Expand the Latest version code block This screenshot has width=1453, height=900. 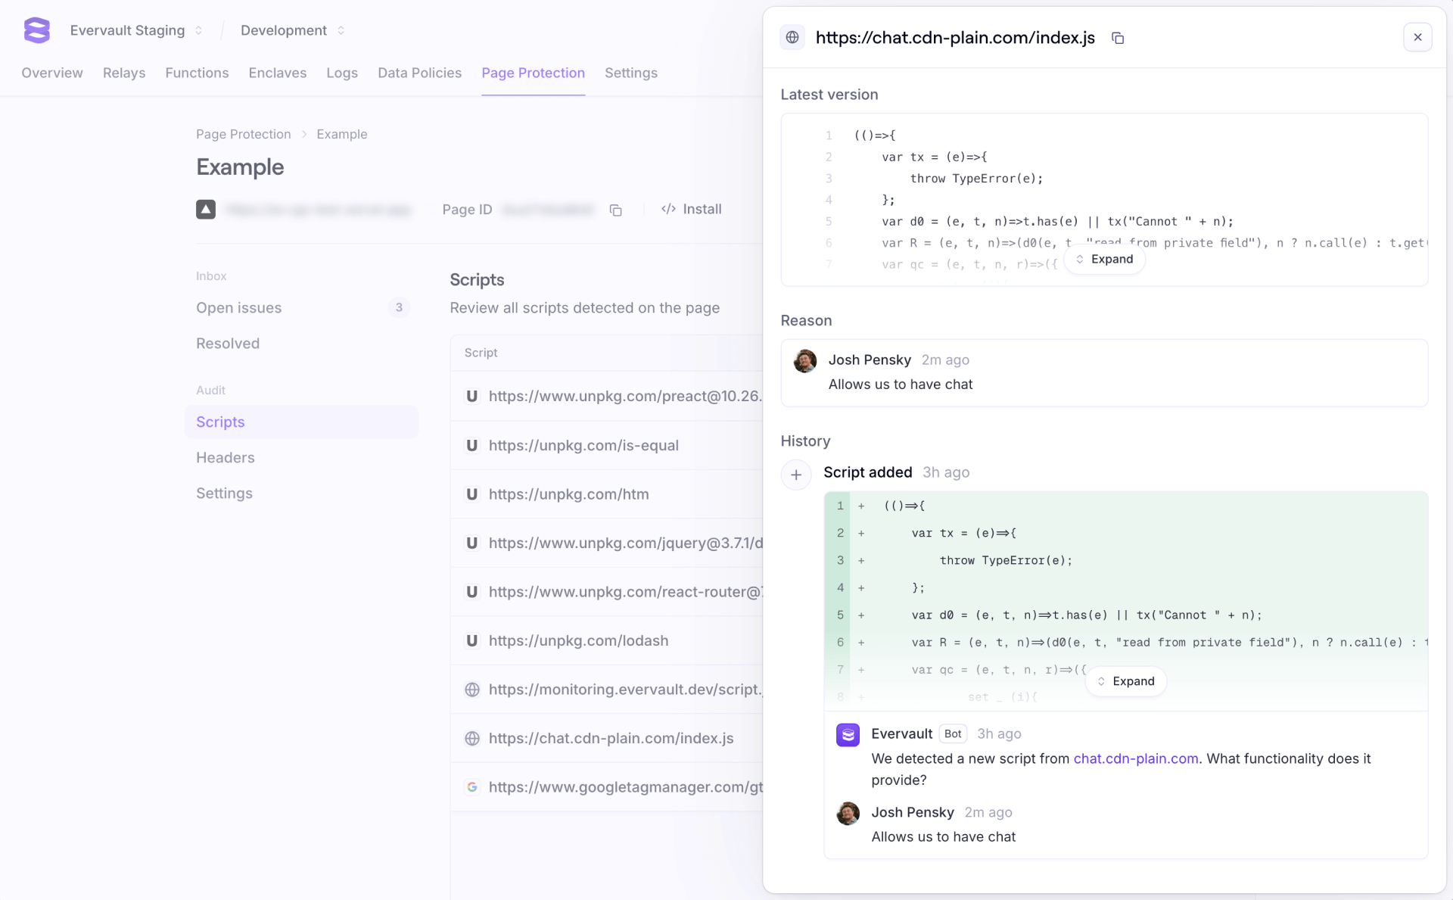click(x=1104, y=259)
